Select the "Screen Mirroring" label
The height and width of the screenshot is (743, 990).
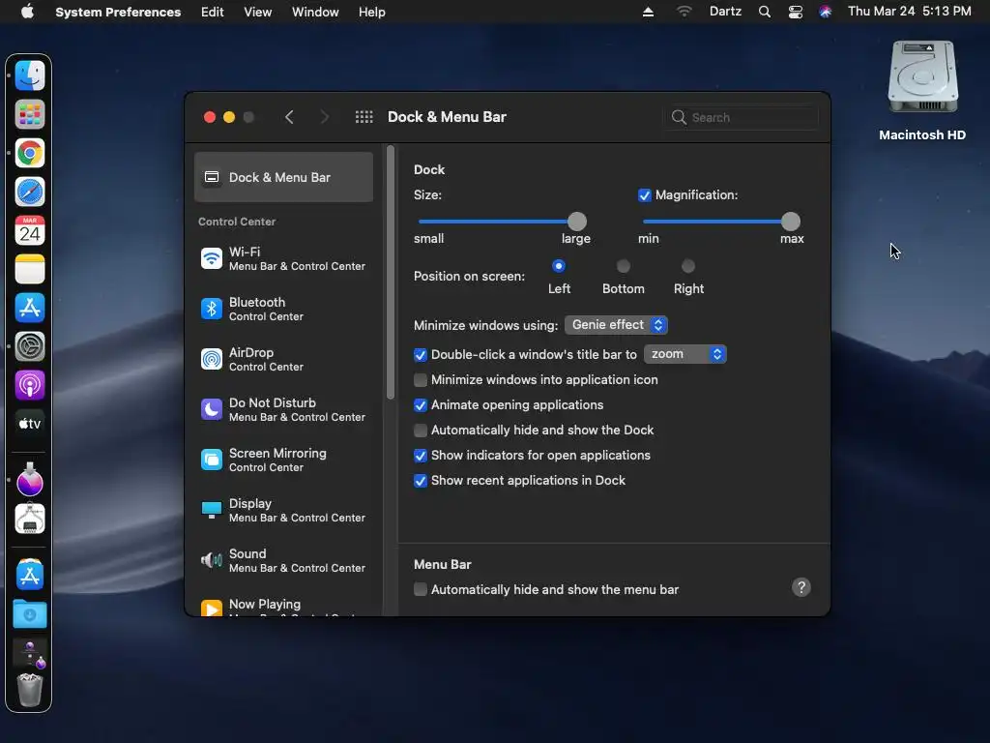277,453
